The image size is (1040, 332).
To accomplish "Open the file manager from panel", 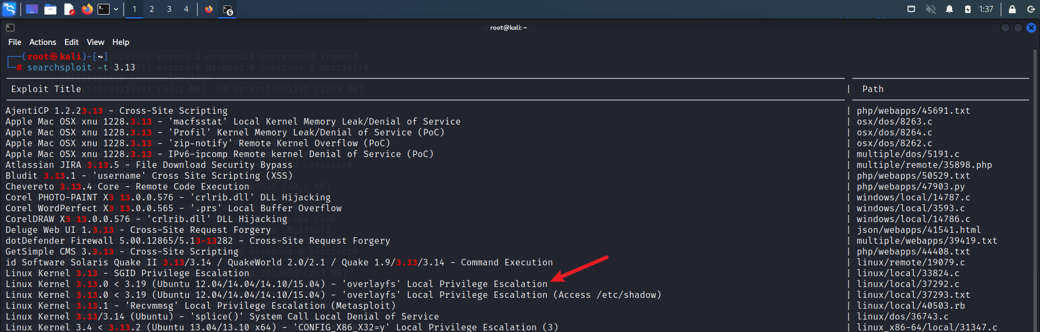I will 50,9.
